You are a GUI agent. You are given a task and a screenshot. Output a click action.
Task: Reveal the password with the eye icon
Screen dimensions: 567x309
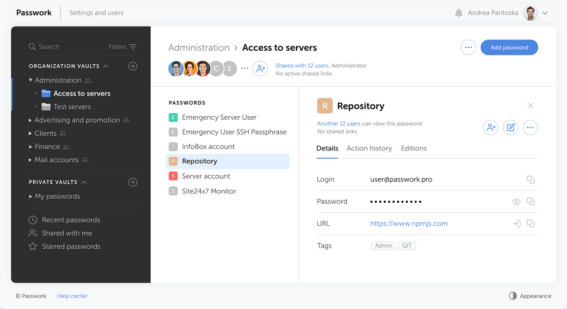click(x=516, y=202)
